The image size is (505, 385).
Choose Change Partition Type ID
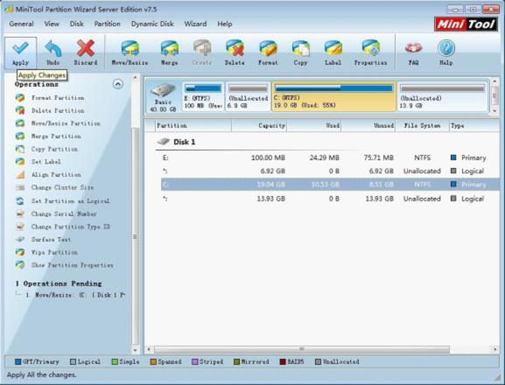tap(71, 227)
